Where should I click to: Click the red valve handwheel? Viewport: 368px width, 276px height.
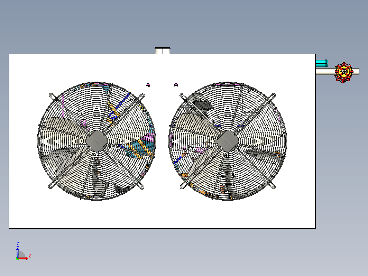coord(344,73)
